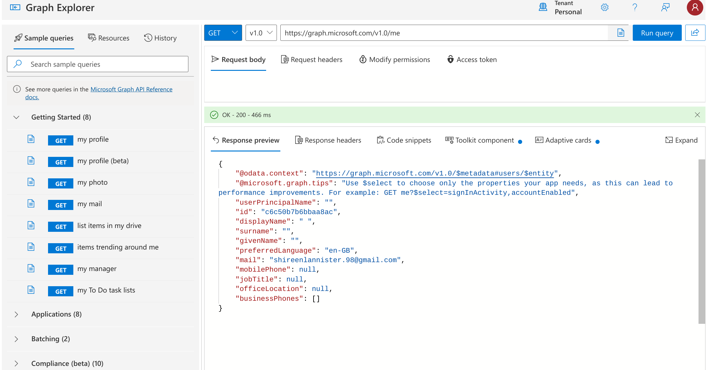
Task: Click the Run query button
Action: [x=657, y=33]
